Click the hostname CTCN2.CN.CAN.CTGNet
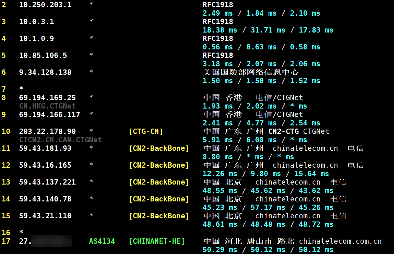This screenshot has width=394, height=254. (61, 140)
